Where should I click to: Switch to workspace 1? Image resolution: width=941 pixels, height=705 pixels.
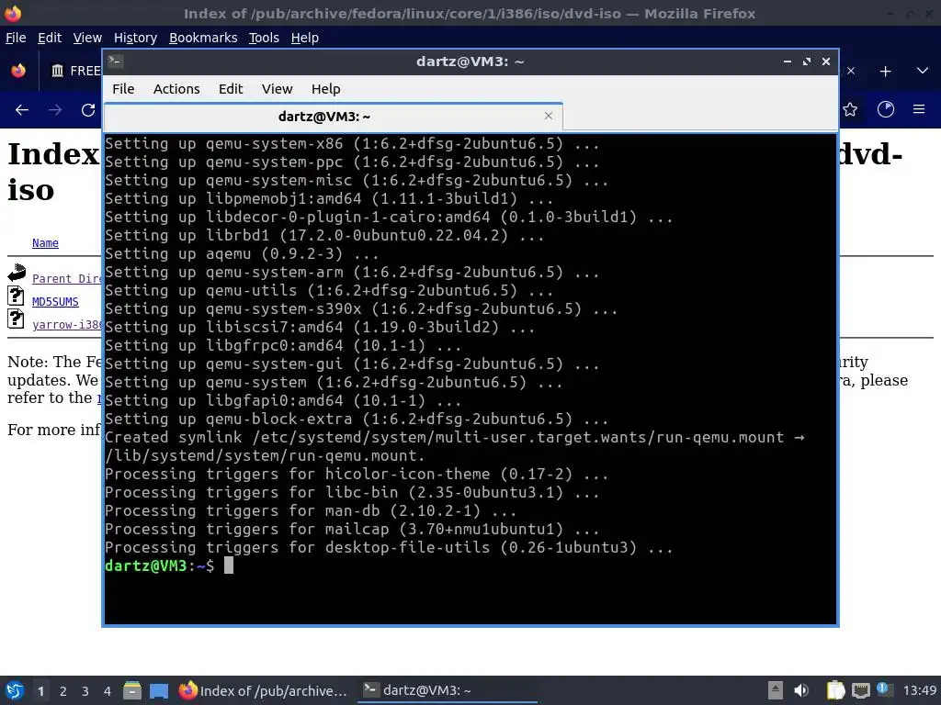click(x=40, y=691)
